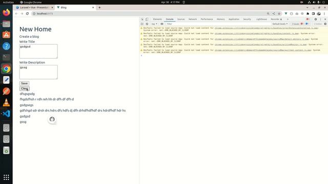
Task: Open the text editor dock icon
Action: coord(6,80)
